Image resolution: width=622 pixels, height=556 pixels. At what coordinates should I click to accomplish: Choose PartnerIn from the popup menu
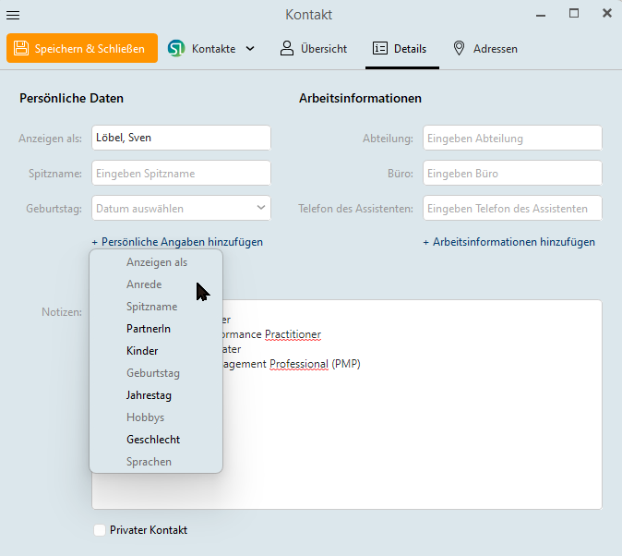149,329
